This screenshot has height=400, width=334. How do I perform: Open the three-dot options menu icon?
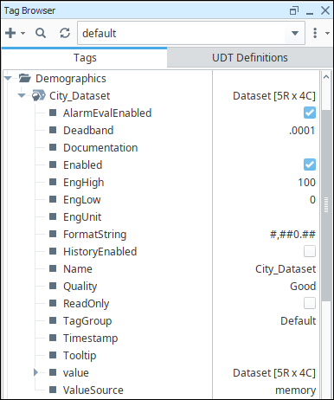[x=315, y=33]
